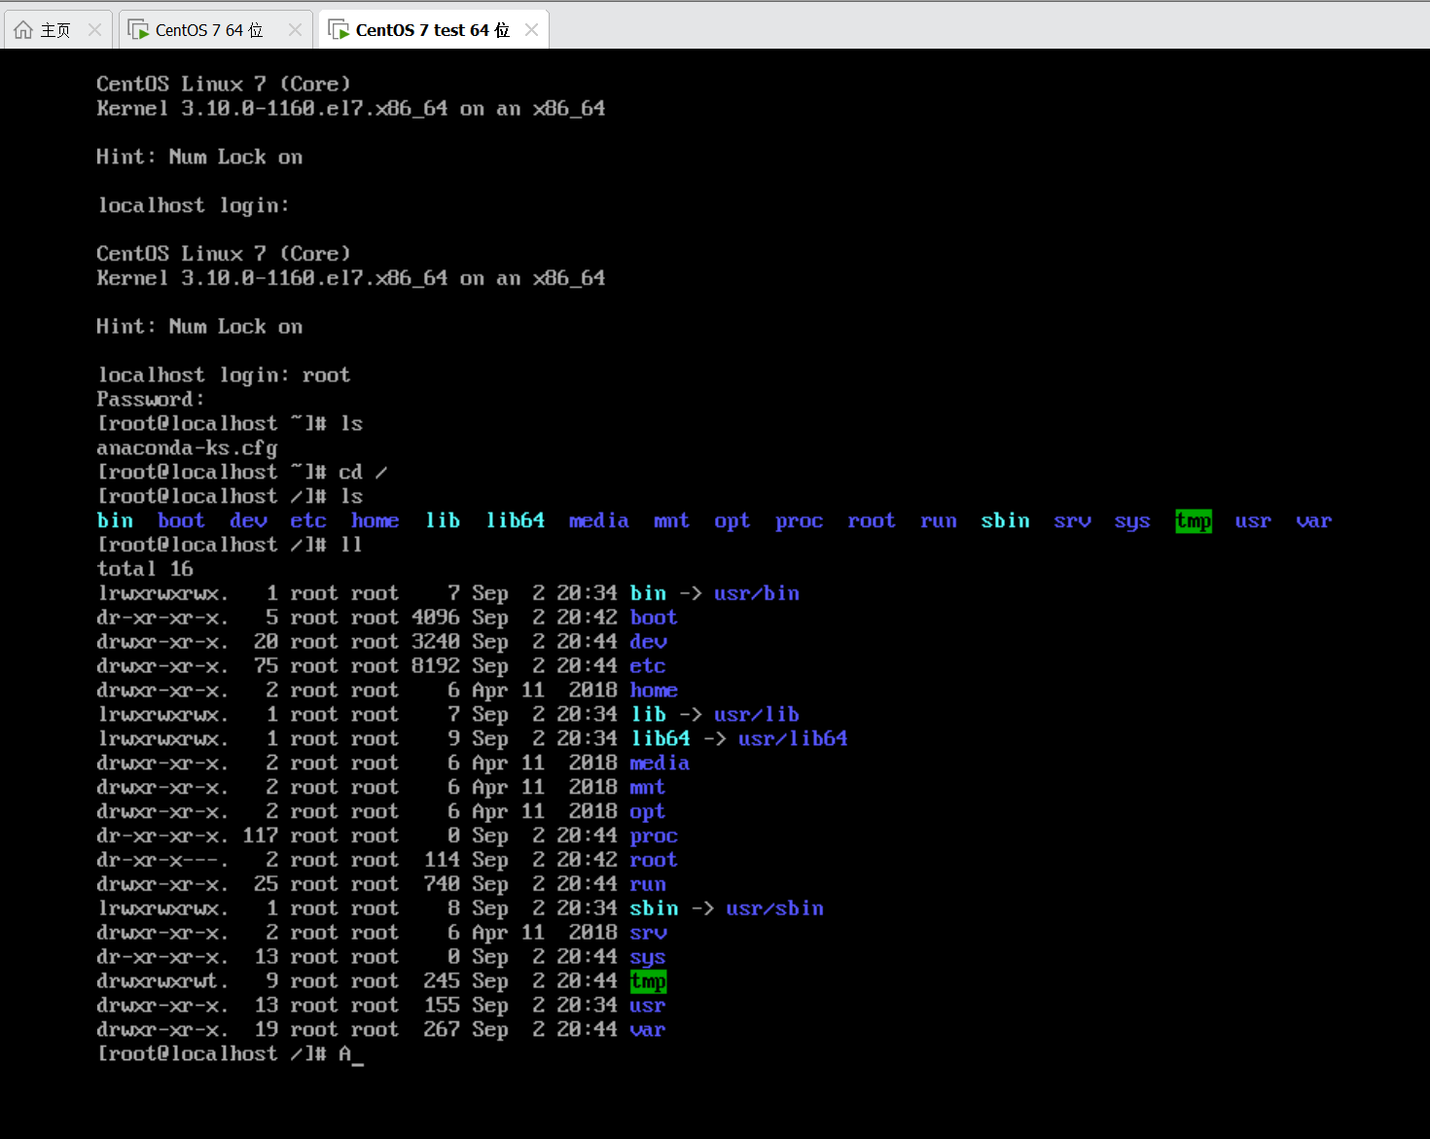Switch to the CentOS 7 64 位 tab

coord(209,30)
